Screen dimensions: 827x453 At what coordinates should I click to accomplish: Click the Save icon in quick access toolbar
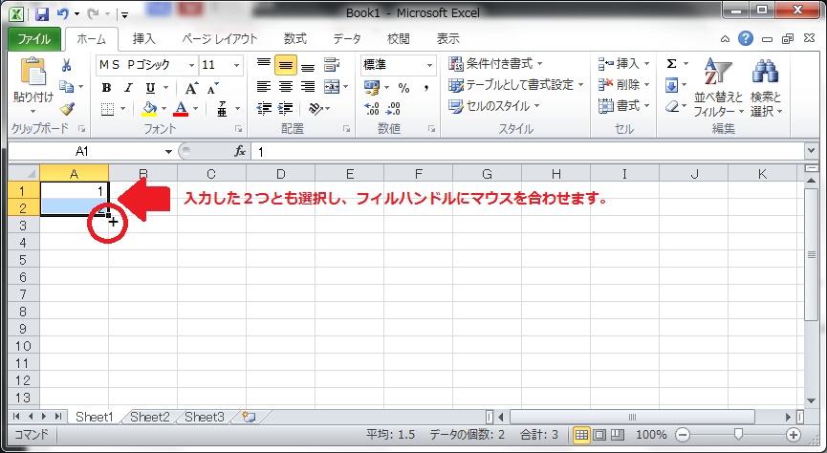click(x=42, y=13)
